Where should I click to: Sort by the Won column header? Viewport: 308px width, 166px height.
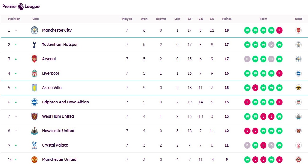click(x=144, y=19)
